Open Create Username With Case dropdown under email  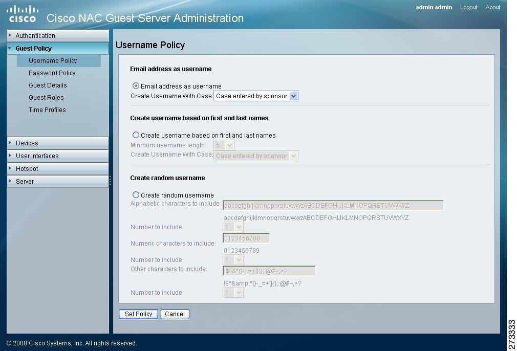[x=256, y=96]
